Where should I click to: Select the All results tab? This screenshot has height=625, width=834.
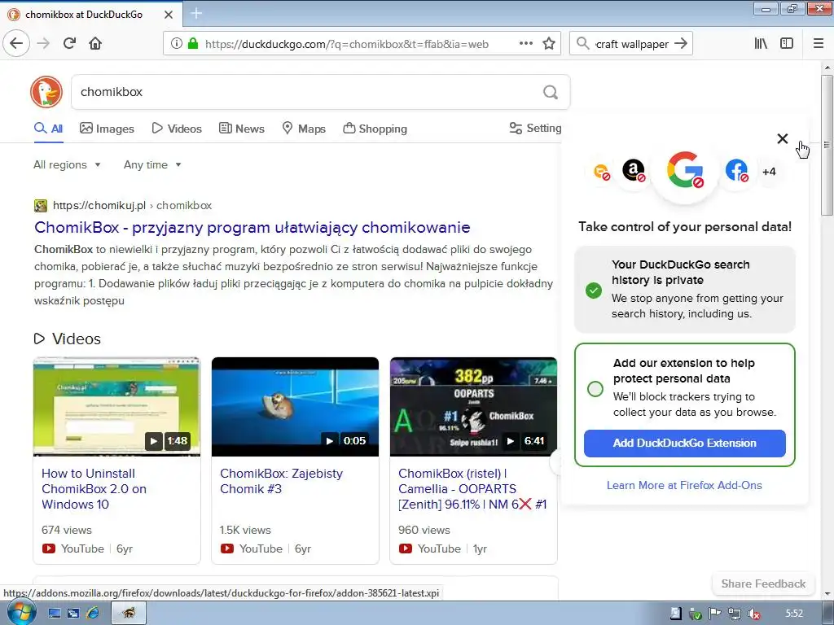[48, 129]
